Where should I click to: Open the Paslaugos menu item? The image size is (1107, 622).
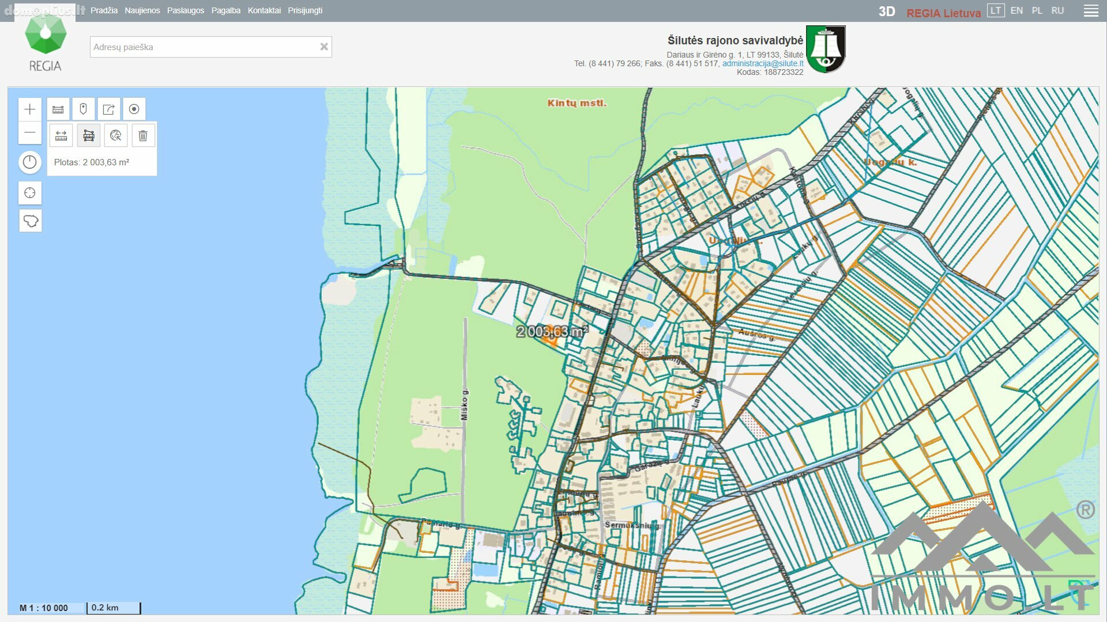point(186,10)
